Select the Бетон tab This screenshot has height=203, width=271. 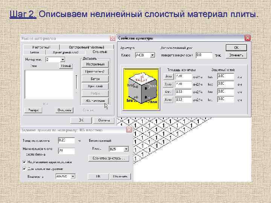[x=34, y=53]
